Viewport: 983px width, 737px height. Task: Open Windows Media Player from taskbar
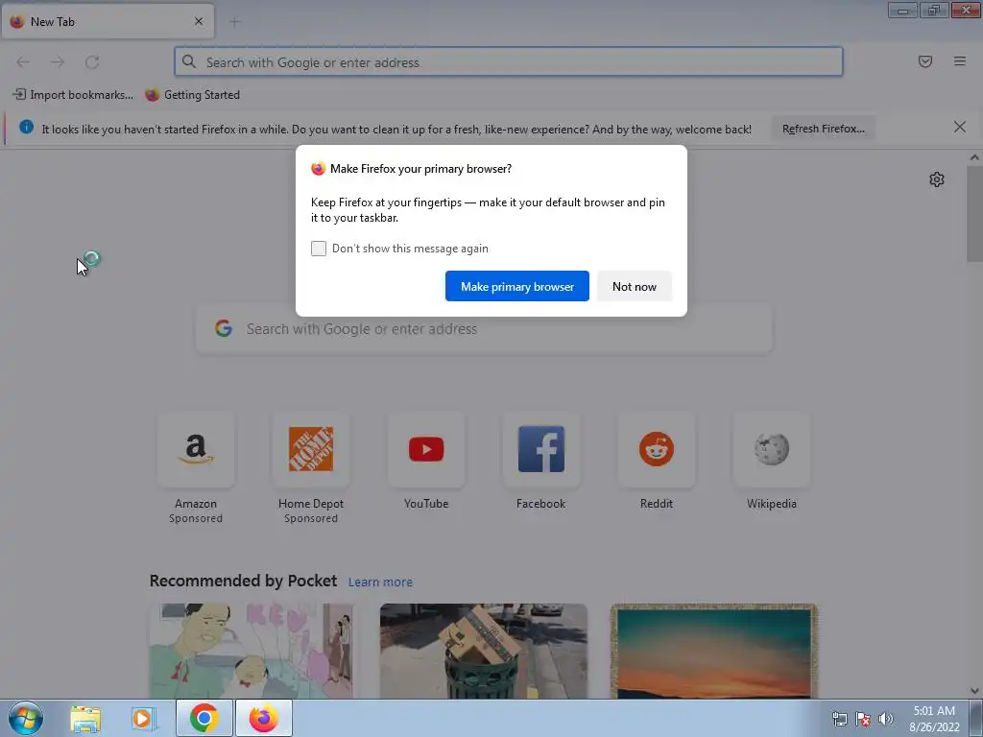point(144,719)
